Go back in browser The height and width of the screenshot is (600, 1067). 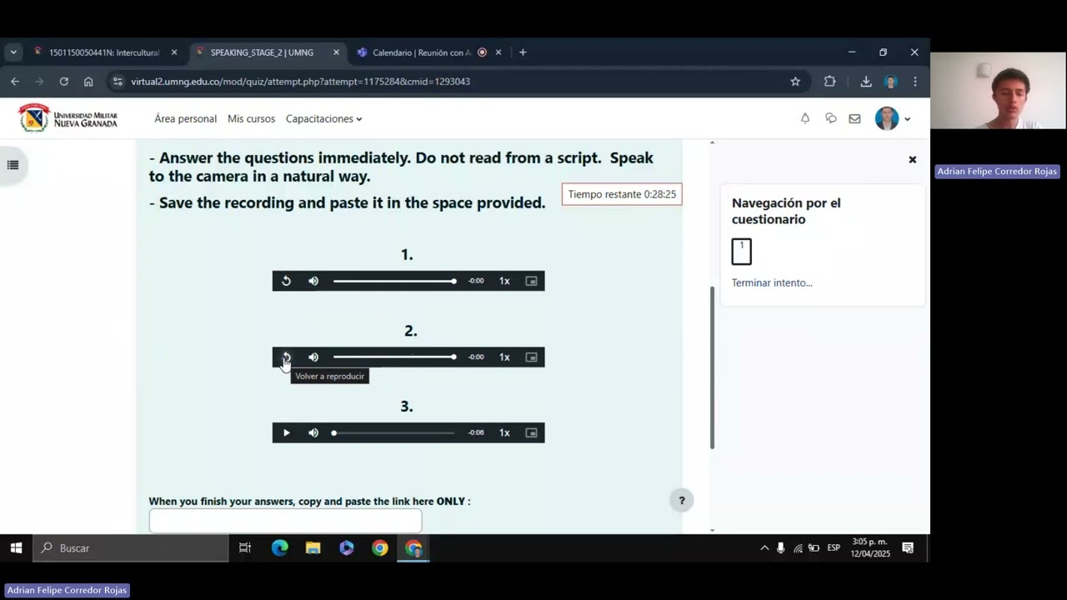[x=15, y=82]
